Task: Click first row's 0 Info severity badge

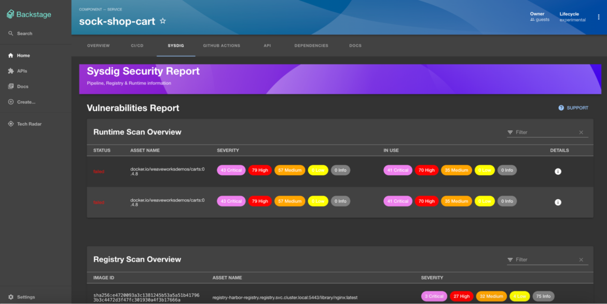Action: 340,170
